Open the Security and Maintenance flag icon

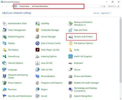5,96
